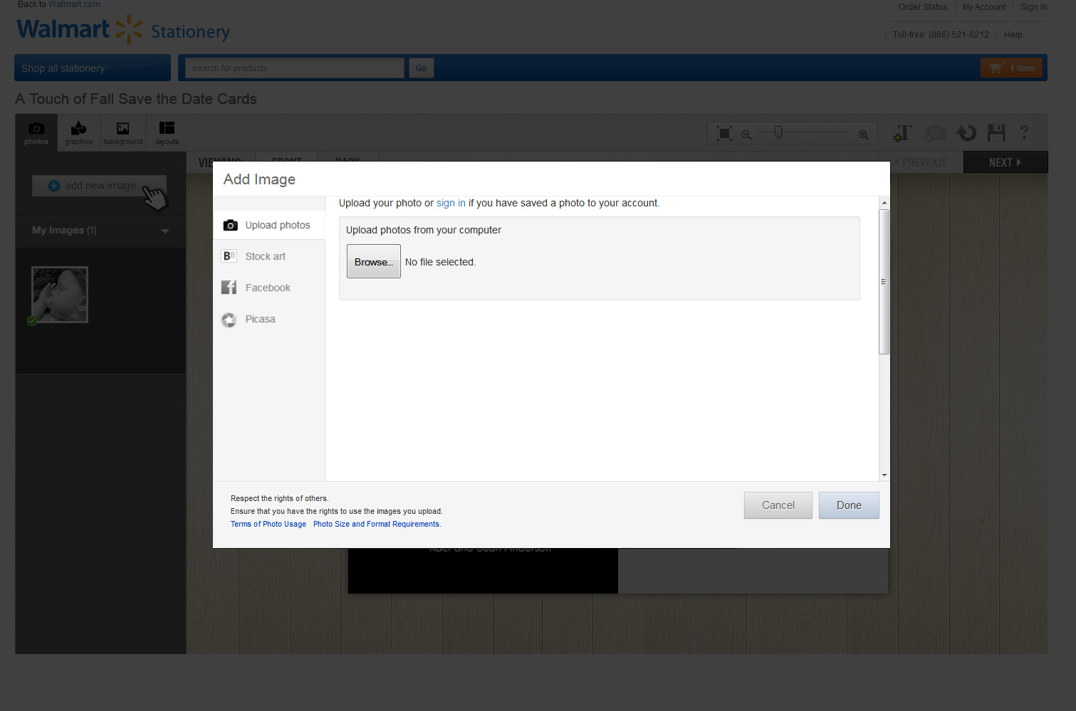Screen dimensions: 1076x711
Task: Open the photos tool panel
Action: tap(36, 132)
